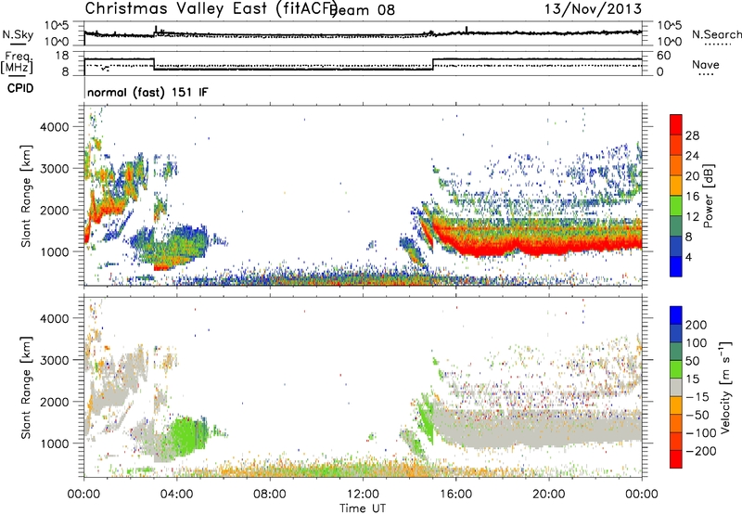This screenshot has width=742, height=514.
Task: Click the Power [dB] colorbar label
Action: [x=709, y=196]
